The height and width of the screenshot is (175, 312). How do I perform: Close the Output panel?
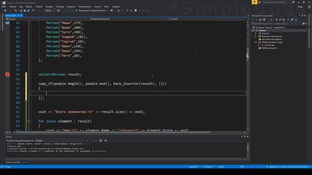coord(247,137)
